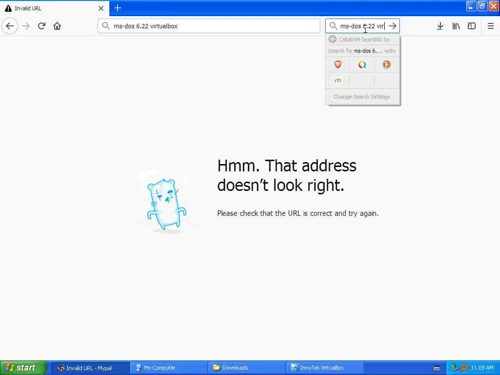
Task: Switch to Invalid URL - Mypal taskbar item
Action: (90, 368)
